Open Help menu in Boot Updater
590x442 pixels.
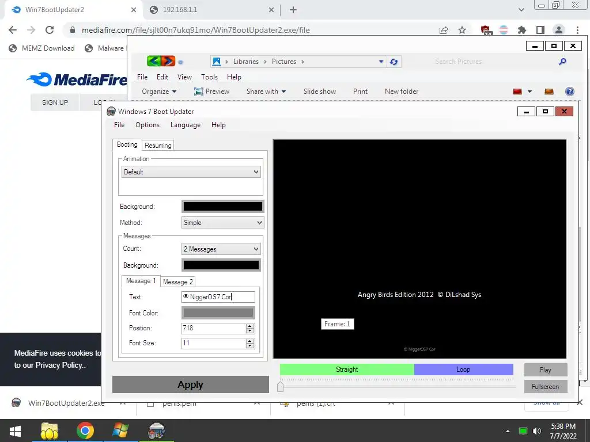pos(218,125)
